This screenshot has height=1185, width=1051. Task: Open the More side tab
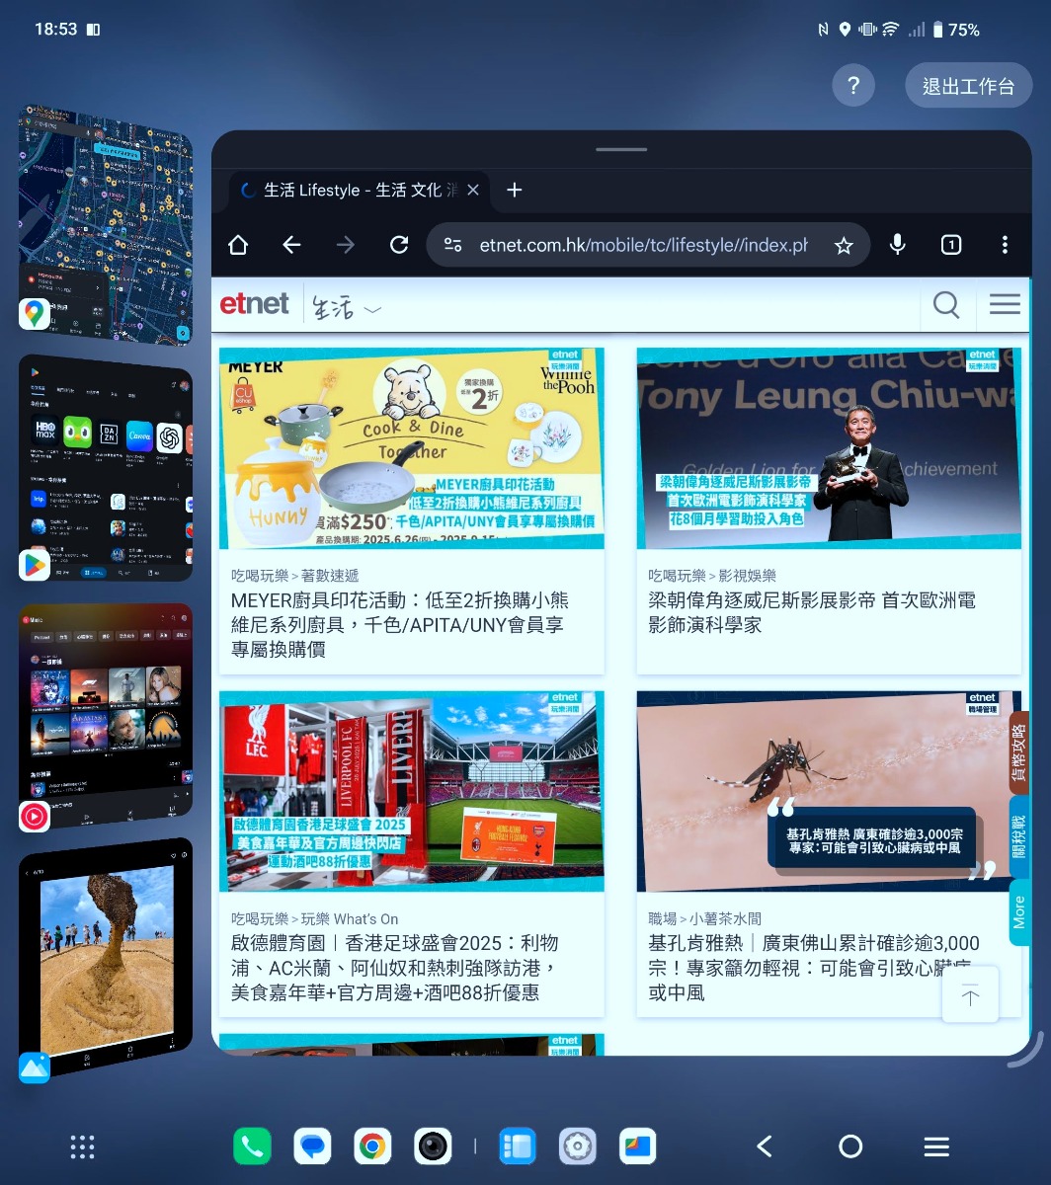click(x=1019, y=911)
